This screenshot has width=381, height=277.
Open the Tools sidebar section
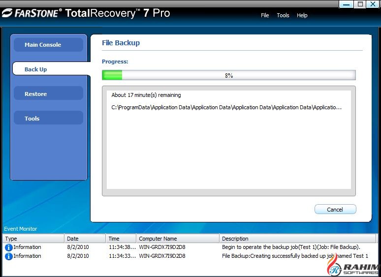pyautogui.click(x=49, y=118)
